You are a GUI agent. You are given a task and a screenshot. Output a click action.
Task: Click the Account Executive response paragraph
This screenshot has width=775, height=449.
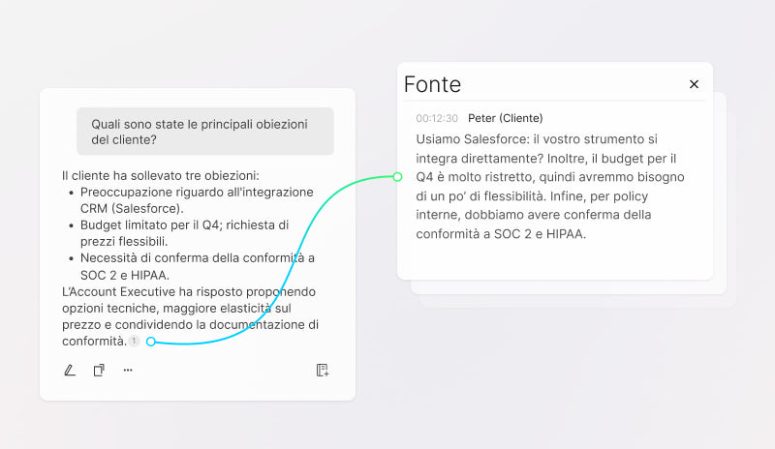coord(189,316)
